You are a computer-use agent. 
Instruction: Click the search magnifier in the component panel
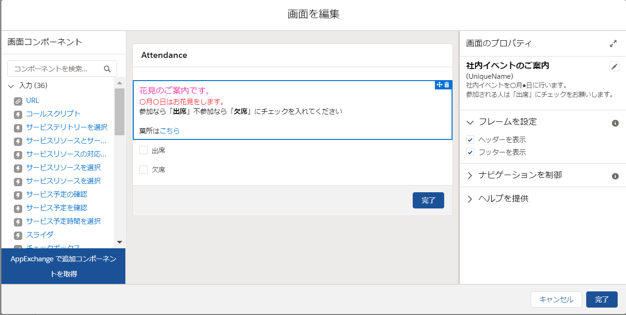tap(107, 69)
